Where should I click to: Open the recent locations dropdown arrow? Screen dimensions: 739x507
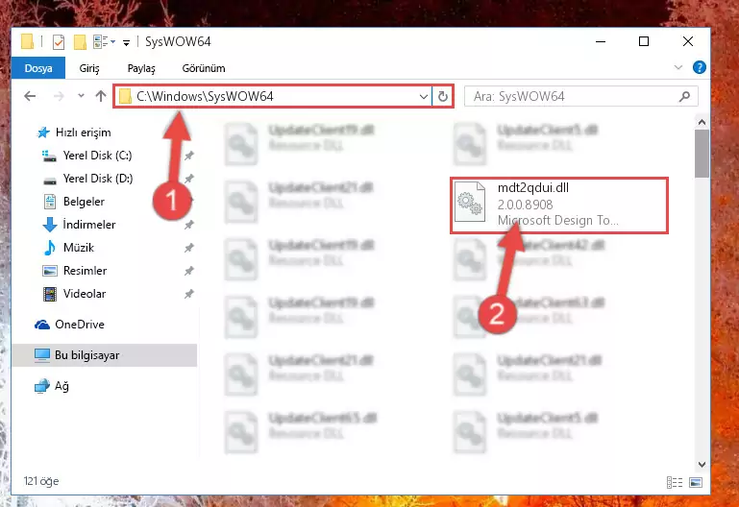[81, 96]
